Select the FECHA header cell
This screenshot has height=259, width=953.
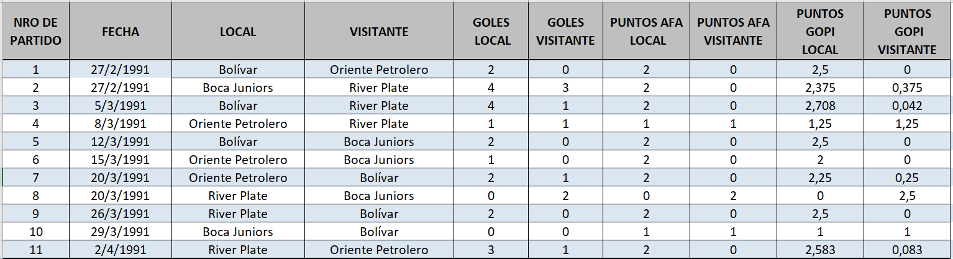(121, 32)
